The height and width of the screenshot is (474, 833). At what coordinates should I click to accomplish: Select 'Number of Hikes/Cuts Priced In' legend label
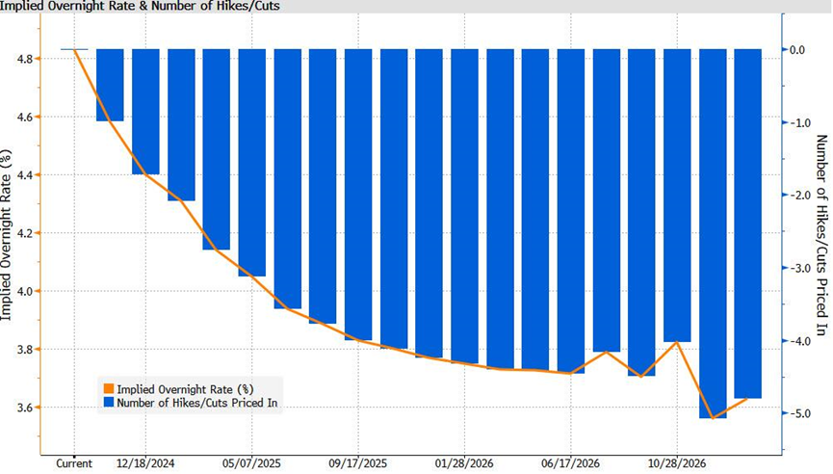(197, 403)
